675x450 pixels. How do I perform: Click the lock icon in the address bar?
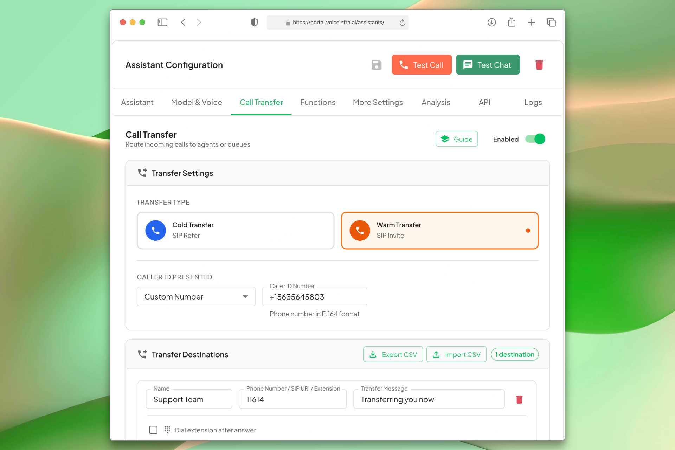[288, 22]
